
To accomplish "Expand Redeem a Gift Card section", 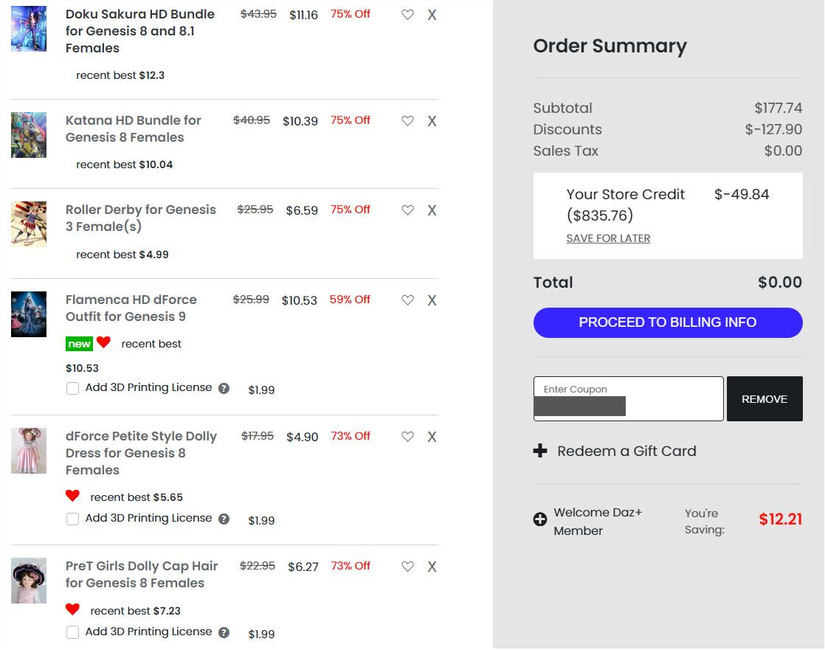I will click(x=615, y=452).
